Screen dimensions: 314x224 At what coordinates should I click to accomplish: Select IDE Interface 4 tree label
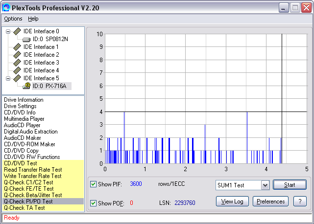pyautogui.click(x=41, y=70)
